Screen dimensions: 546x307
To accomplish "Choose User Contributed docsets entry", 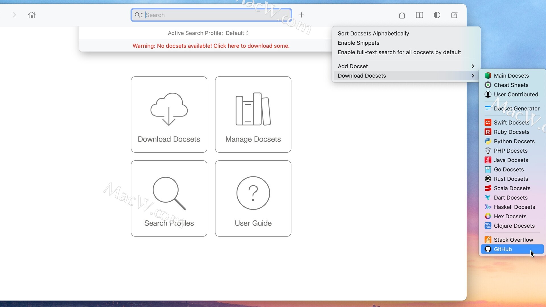I will [x=512, y=94].
